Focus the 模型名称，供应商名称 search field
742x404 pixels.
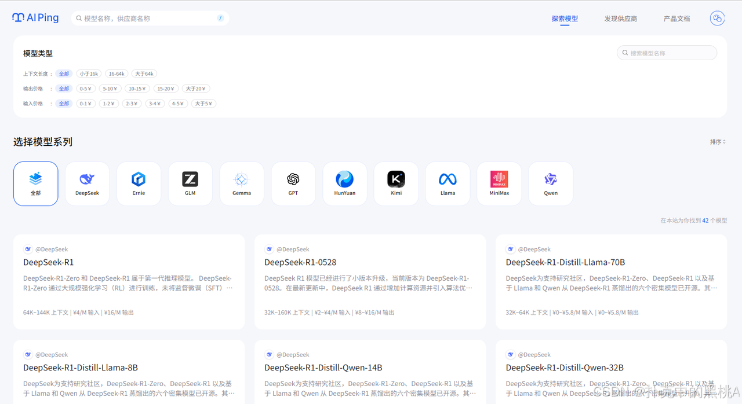point(150,19)
